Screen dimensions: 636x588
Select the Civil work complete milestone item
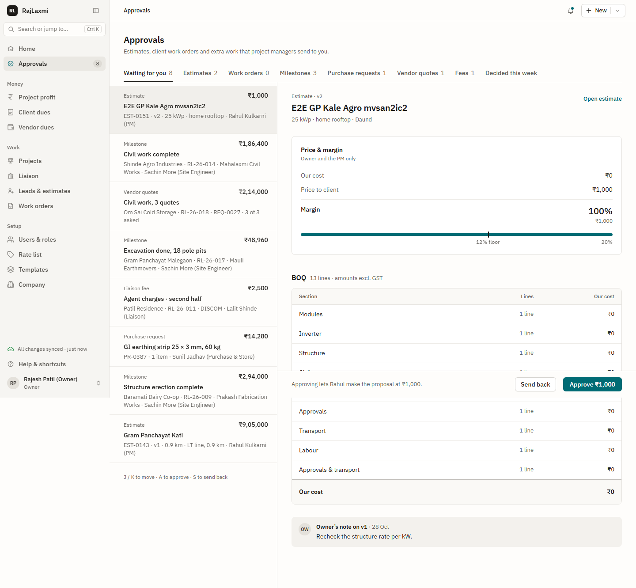tap(193, 158)
